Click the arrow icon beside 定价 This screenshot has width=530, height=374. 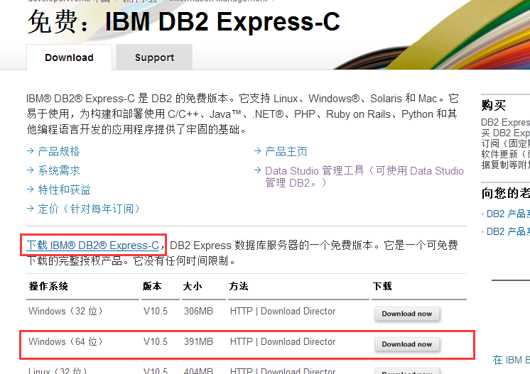(31, 208)
